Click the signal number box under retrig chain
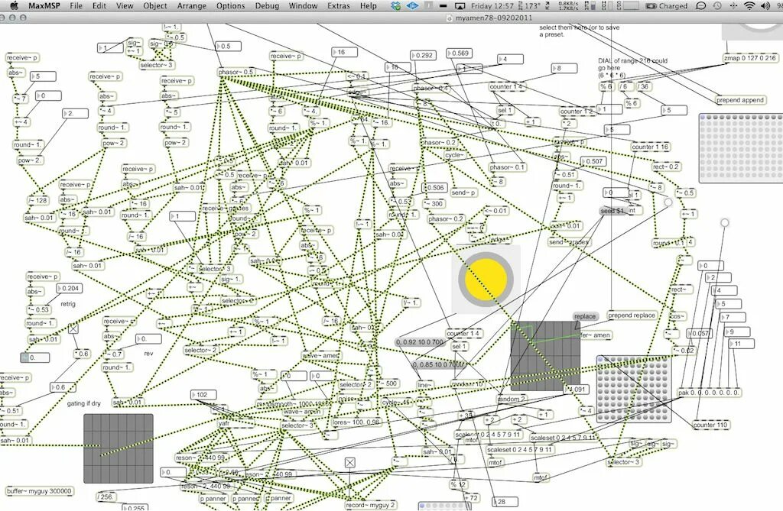The image size is (783, 511). tap(35, 357)
